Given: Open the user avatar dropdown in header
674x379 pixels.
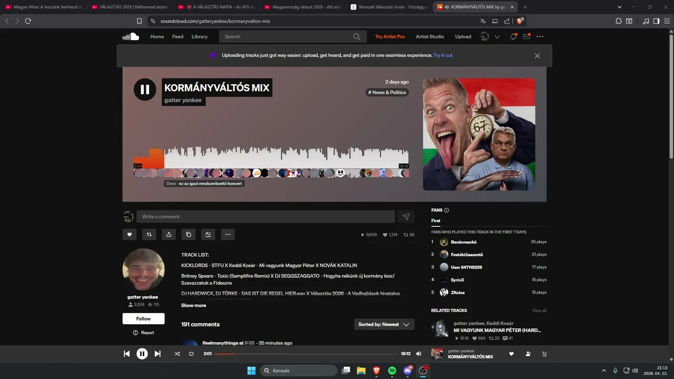Looking at the screenshot, I should tap(490, 36).
